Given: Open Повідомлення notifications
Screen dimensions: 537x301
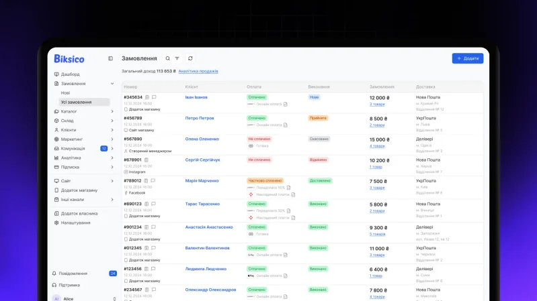Looking at the screenshot, I should [x=73, y=274].
